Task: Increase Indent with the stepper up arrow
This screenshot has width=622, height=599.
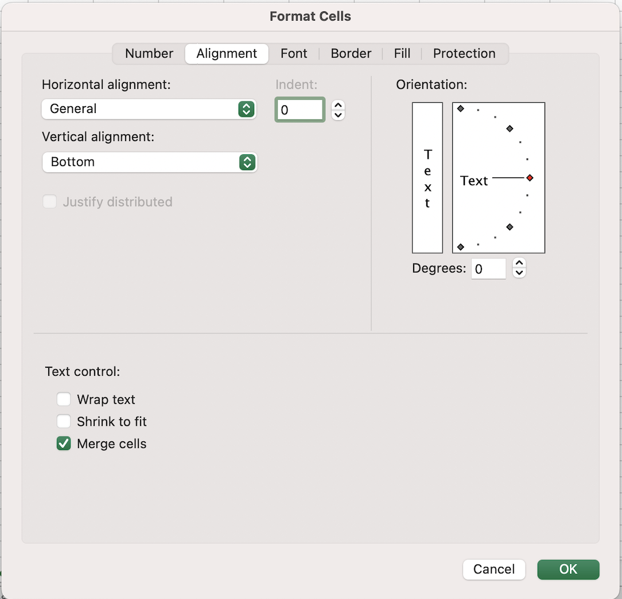Action: click(338, 105)
